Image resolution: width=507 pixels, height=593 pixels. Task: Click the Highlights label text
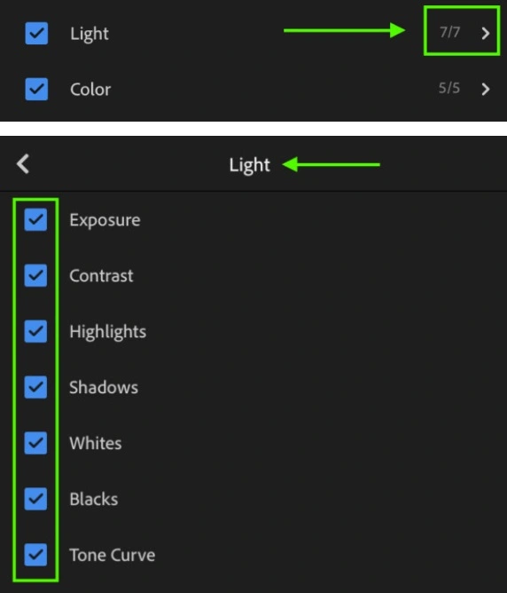pos(108,332)
